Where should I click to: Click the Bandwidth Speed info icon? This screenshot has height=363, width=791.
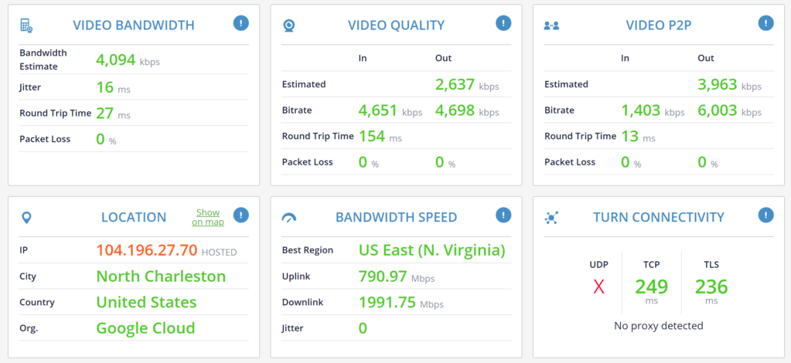coord(503,215)
